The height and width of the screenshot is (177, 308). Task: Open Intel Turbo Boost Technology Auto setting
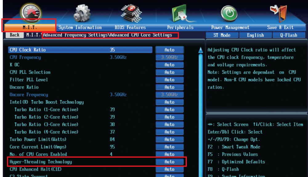tap(169, 102)
